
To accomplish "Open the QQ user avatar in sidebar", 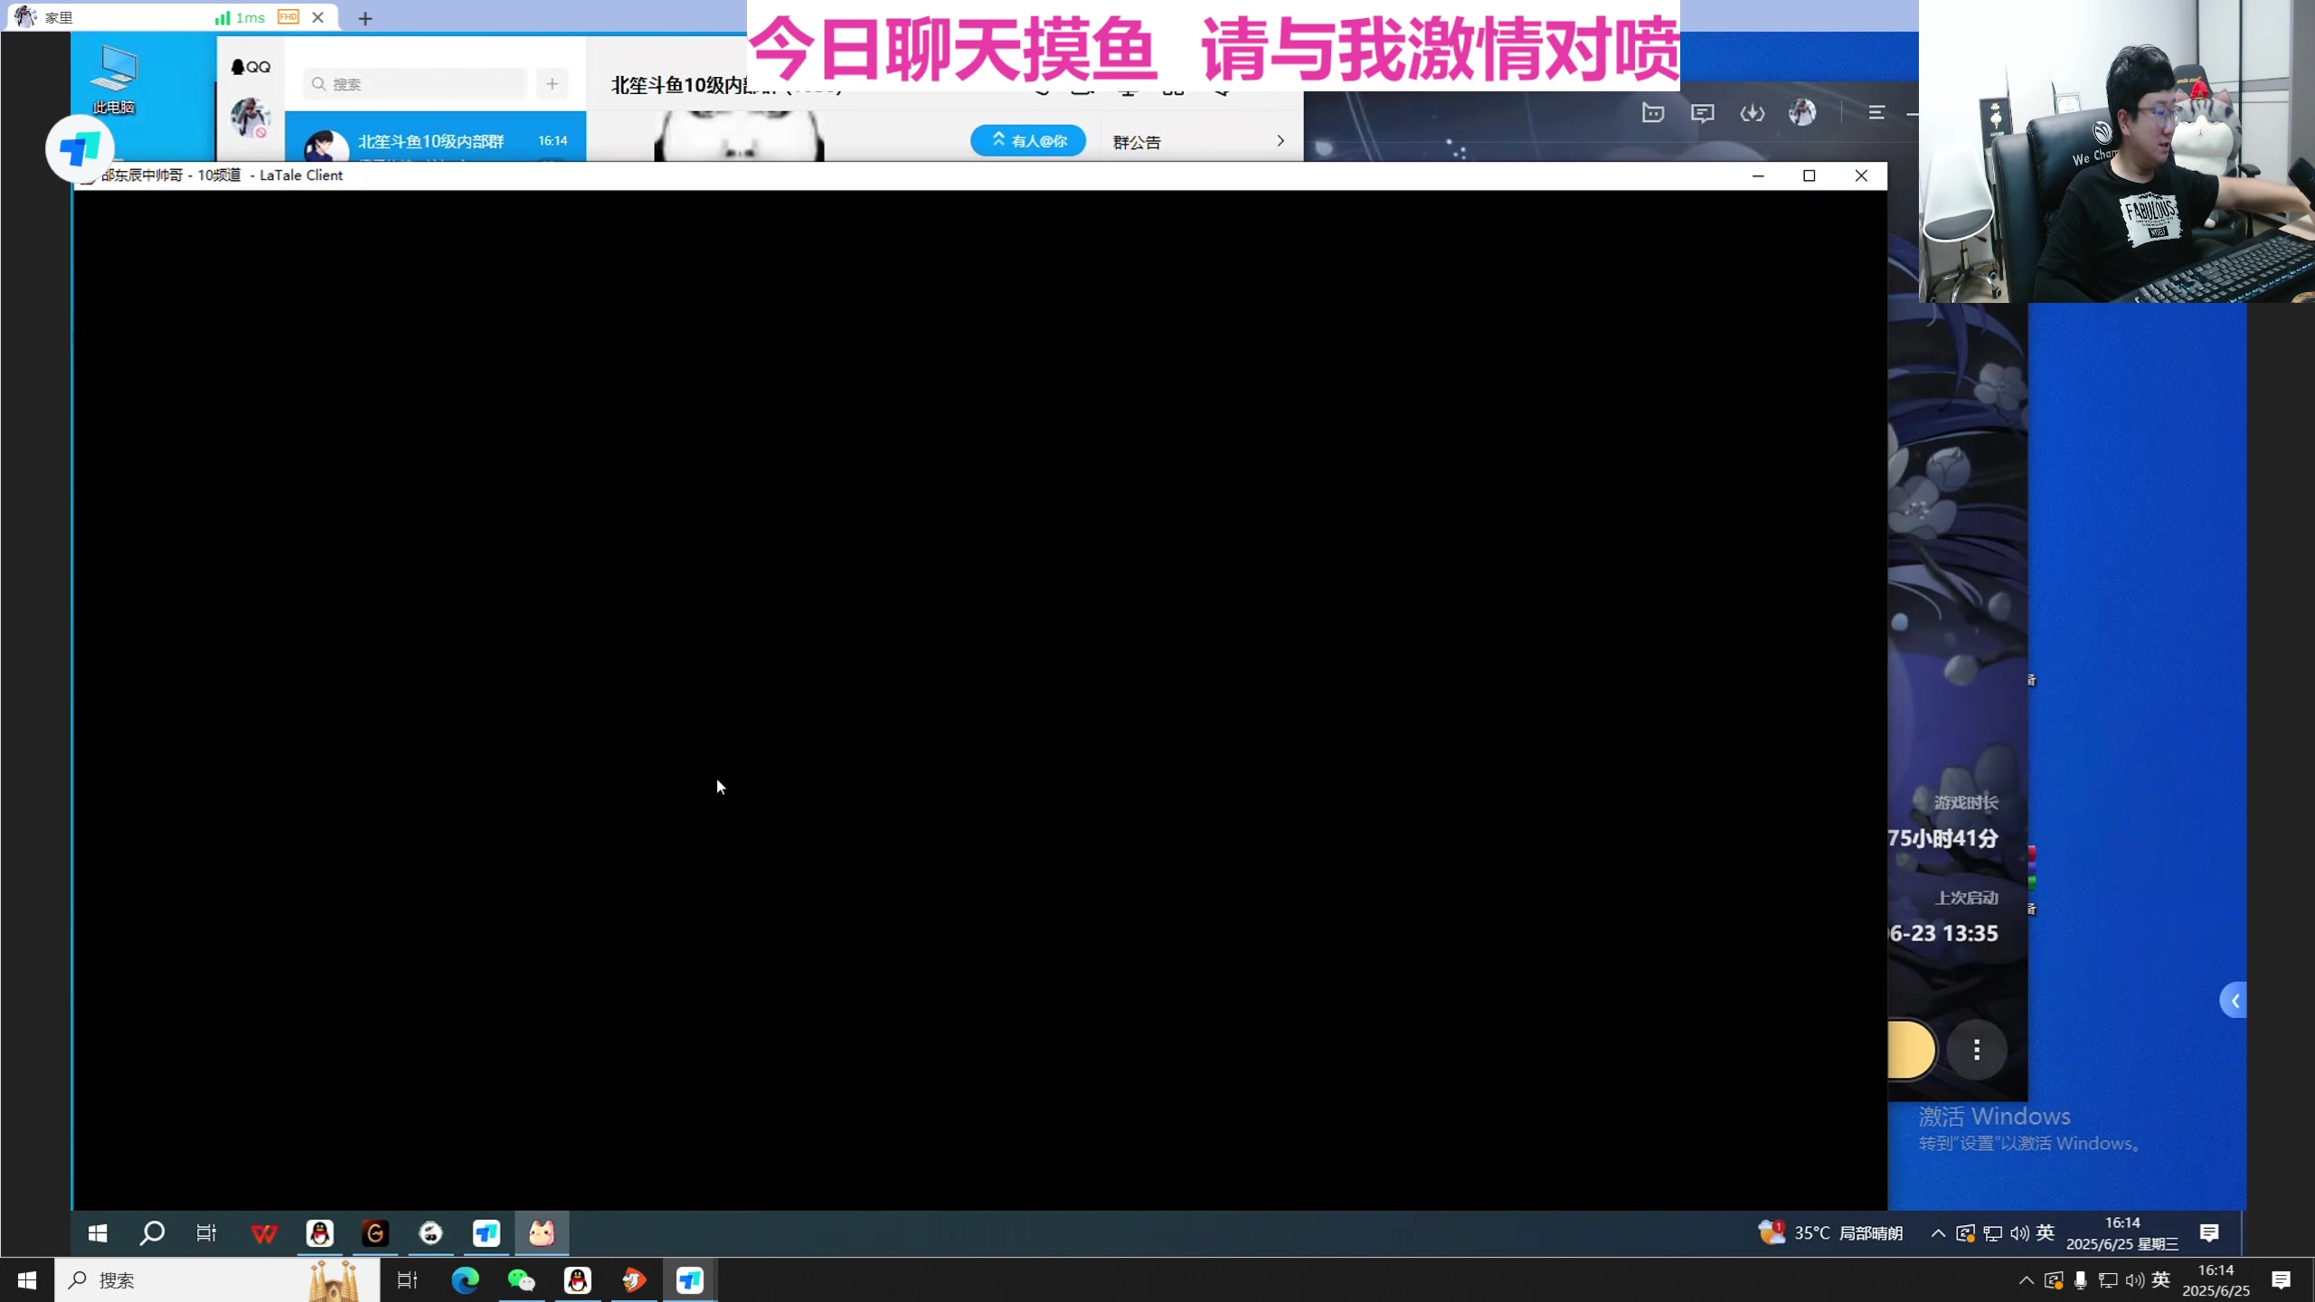I will tap(250, 118).
